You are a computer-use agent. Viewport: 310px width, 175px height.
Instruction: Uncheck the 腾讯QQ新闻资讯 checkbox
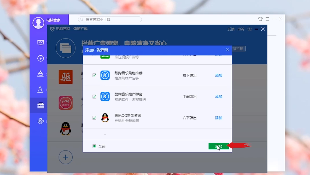[94, 118]
